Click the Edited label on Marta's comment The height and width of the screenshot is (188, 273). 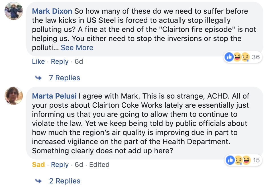click(99, 164)
